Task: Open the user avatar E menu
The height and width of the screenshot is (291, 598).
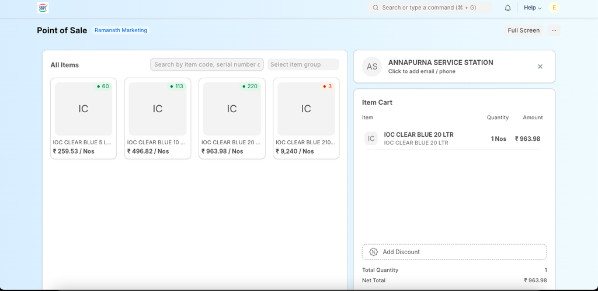Action: pos(554,8)
